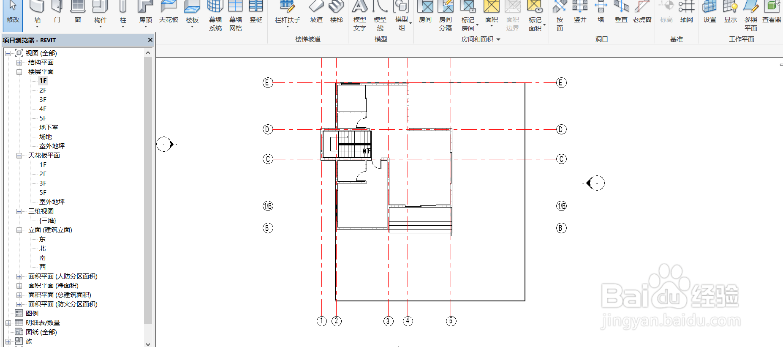This screenshot has width=783, height=347.
Task: Click the 天花板 (Ceiling) tool
Action: pos(169,13)
